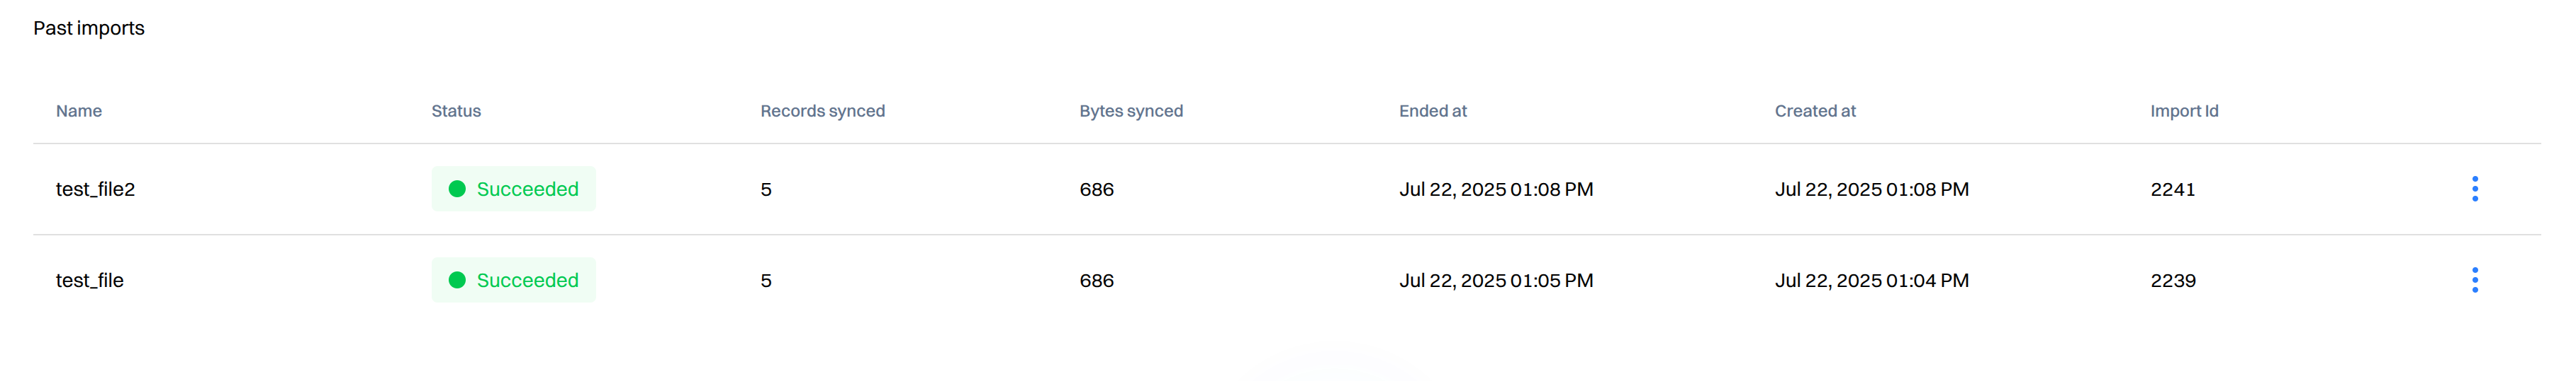This screenshot has width=2576, height=381.
Task: Click Succeeded badge in test_file row
Action: 513,280
